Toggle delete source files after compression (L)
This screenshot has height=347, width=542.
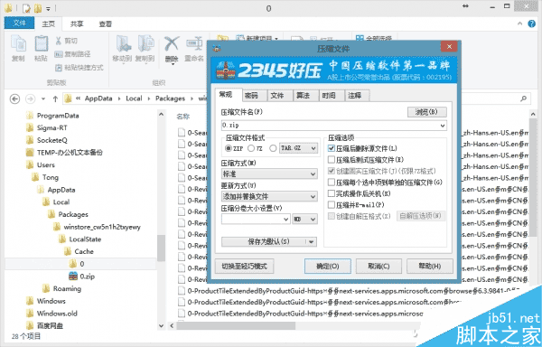click(x=332, y=148)
